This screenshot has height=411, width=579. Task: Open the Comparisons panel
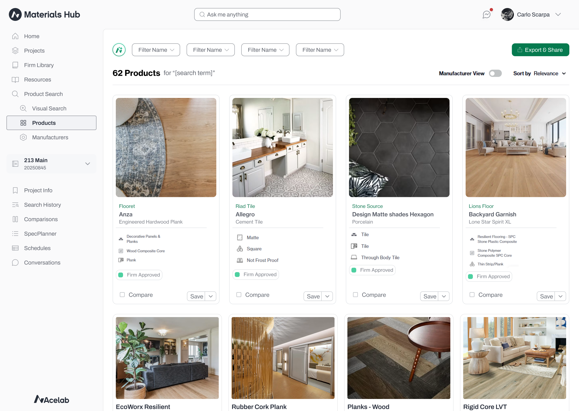pyautogui.click(x=41, y=219)
